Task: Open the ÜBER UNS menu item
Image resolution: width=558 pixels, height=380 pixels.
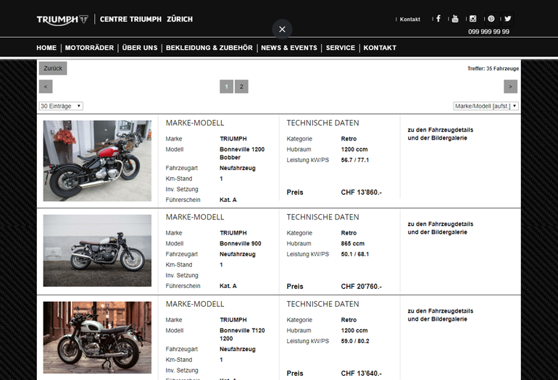Action: pyautogui.click(x=140, y=48)
